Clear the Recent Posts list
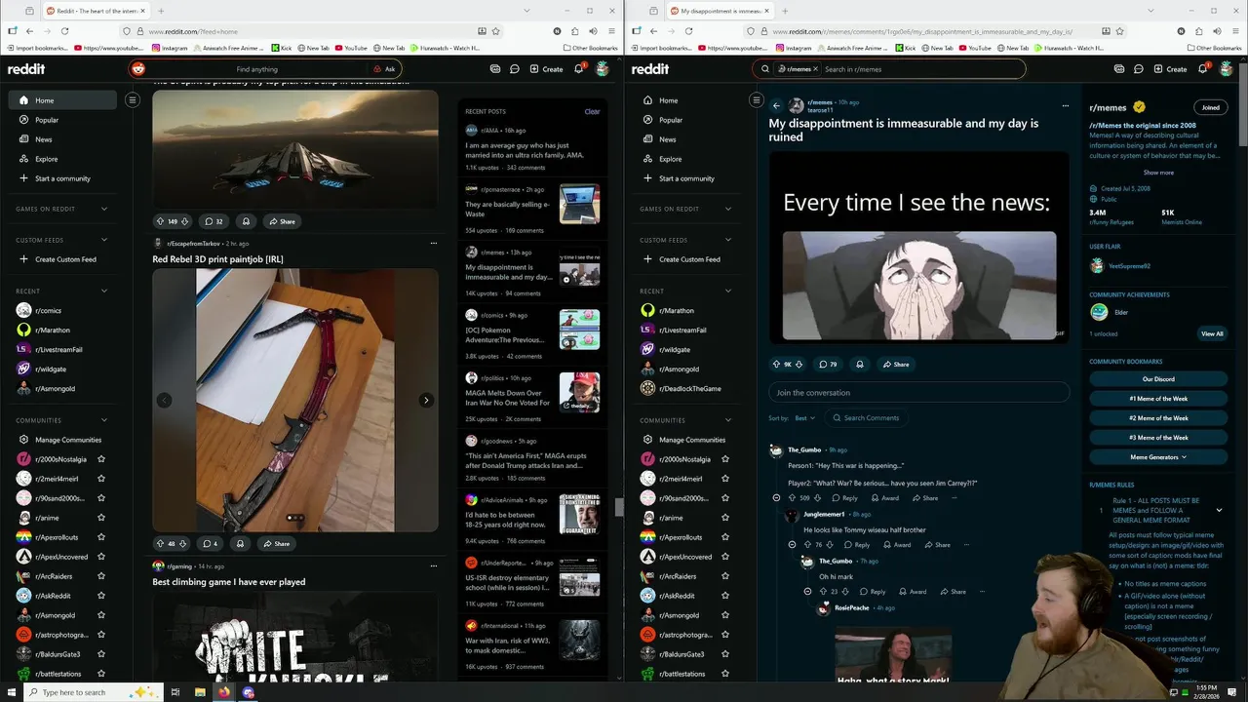 point(592,111)
